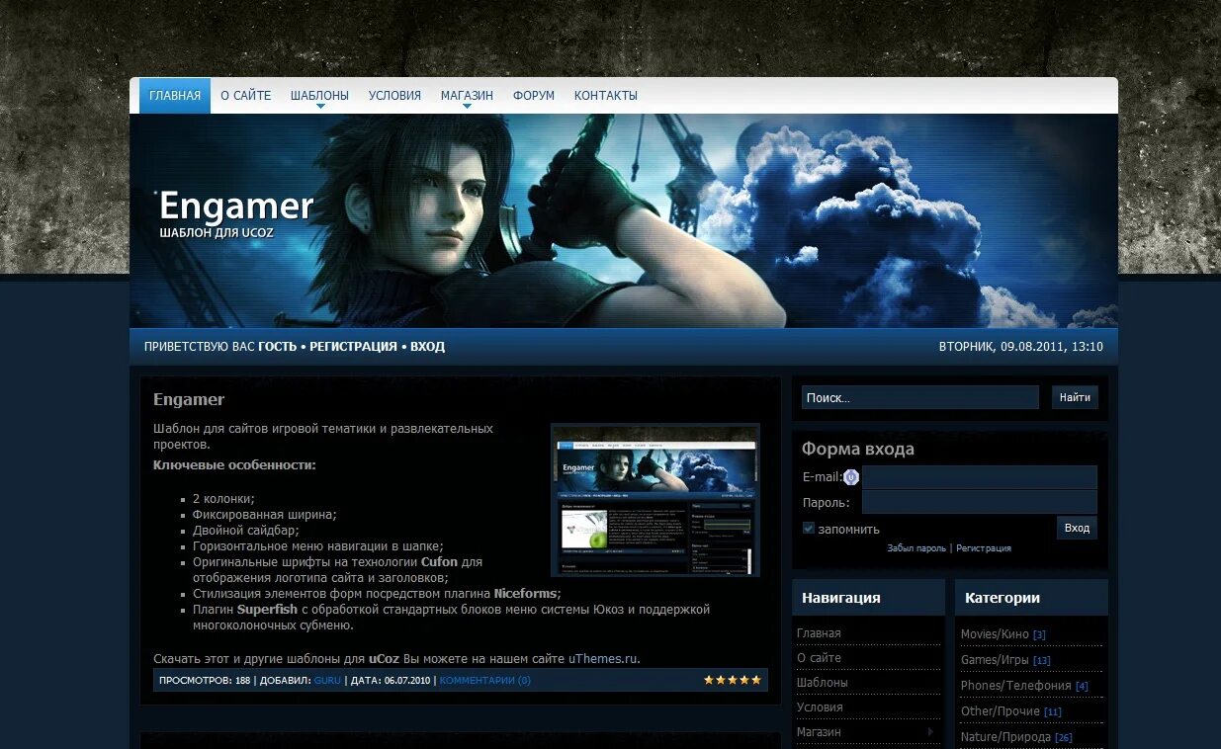Toggle the запомнить checkbox
This screenshot has width=1221, height=749.
pos(809,529)
